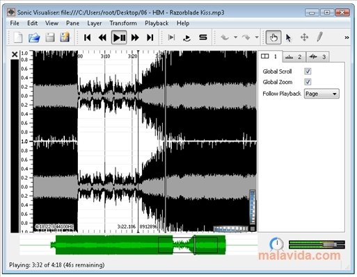Open the View menu
Image resolution: width=357 pixels, height=277 pixels.
tap(51, 23)
